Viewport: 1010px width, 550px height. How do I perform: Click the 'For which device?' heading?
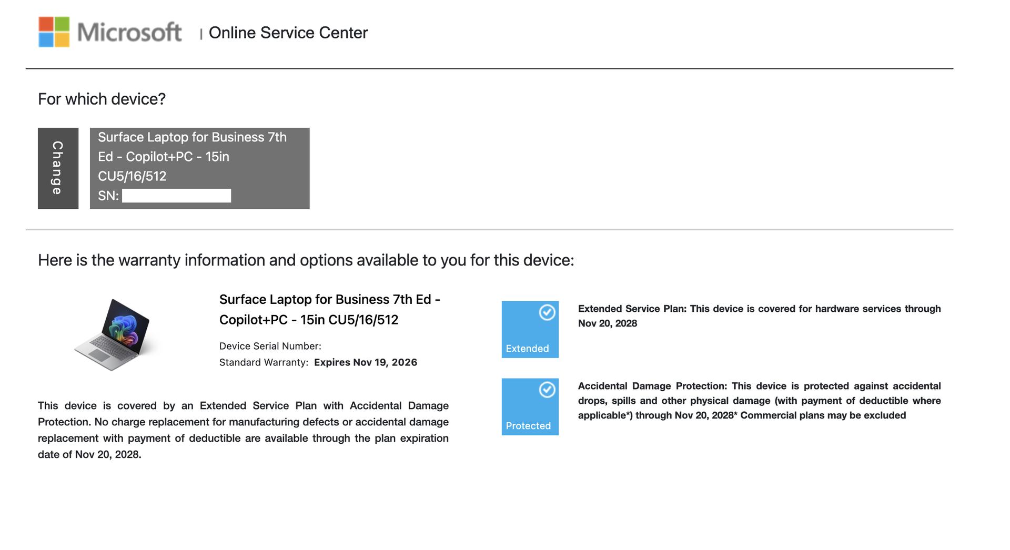[102, 99]
